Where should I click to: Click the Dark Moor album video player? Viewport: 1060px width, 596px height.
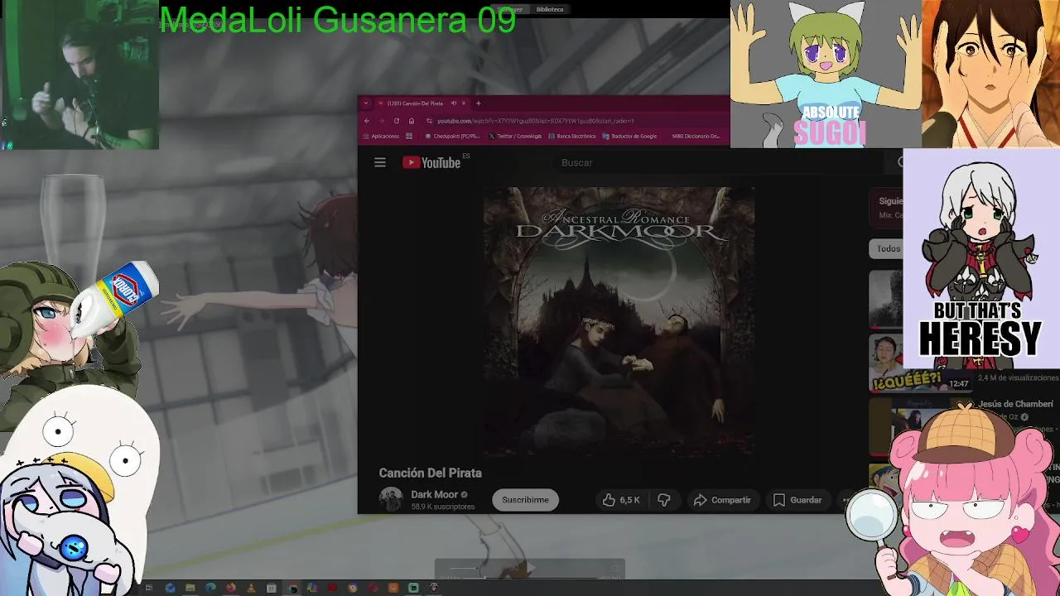tap(619, 321)
